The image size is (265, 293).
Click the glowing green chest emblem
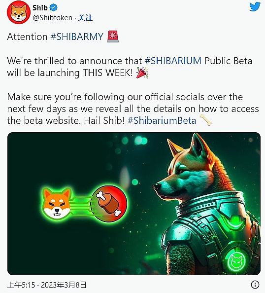click(x=235, y=261)
